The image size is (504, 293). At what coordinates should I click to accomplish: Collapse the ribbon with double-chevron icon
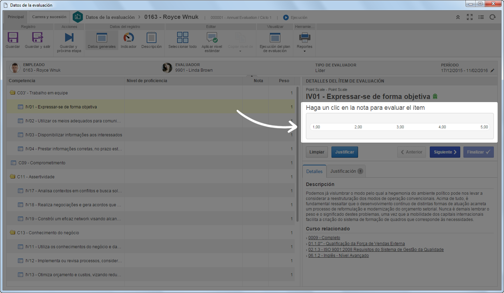[458, 17]
